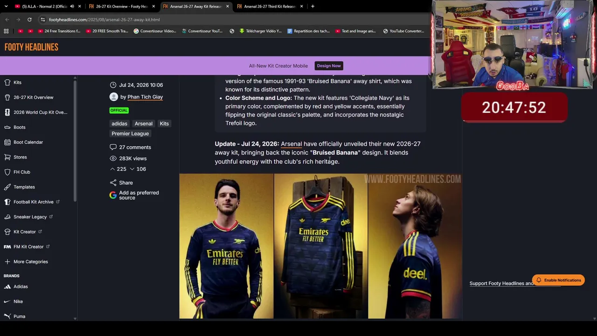Screen dimensions: 597x336
Task: Click the Google logo for preferred source
Action: click(113, 195)
